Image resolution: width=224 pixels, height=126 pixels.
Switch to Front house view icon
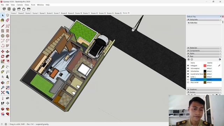pyautogui.click(x=14, y=9)
